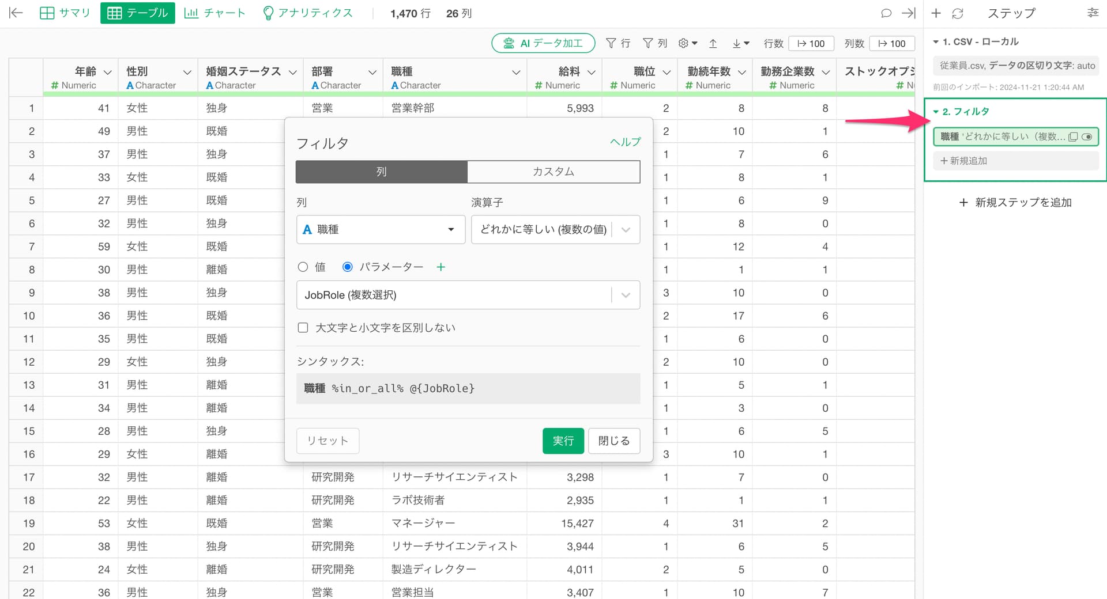Click 新規ステップを追加
The height and width of the screenshot is (599, 1107).
point(1015,203)
